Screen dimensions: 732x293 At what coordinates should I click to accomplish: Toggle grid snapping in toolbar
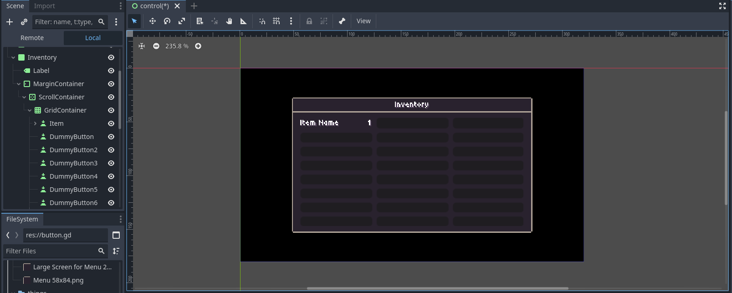click(x=276, y=21)
